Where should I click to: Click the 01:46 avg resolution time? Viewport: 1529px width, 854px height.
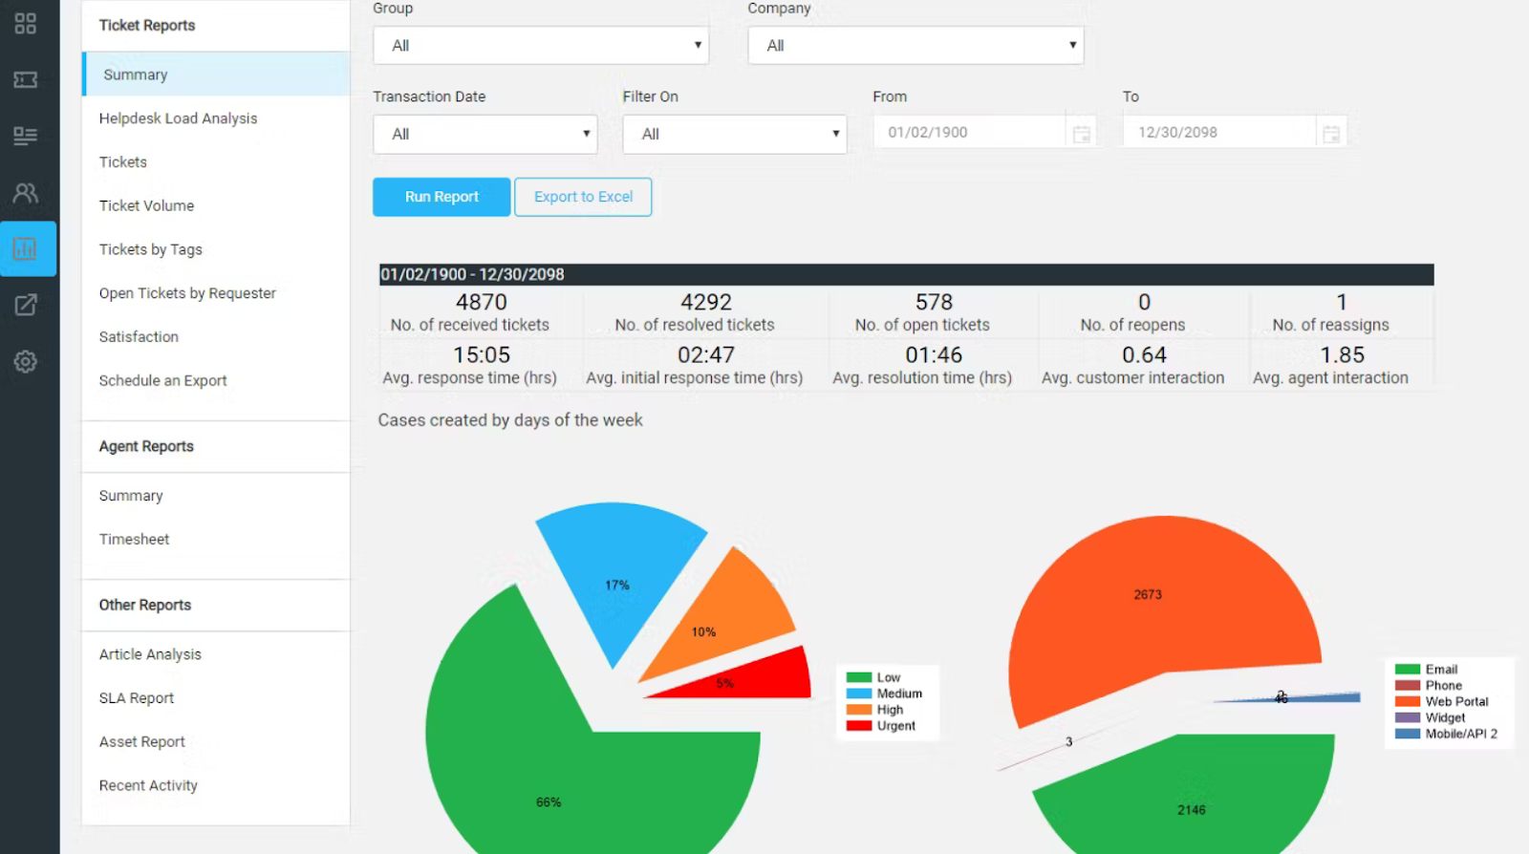[x=934, y=355]
